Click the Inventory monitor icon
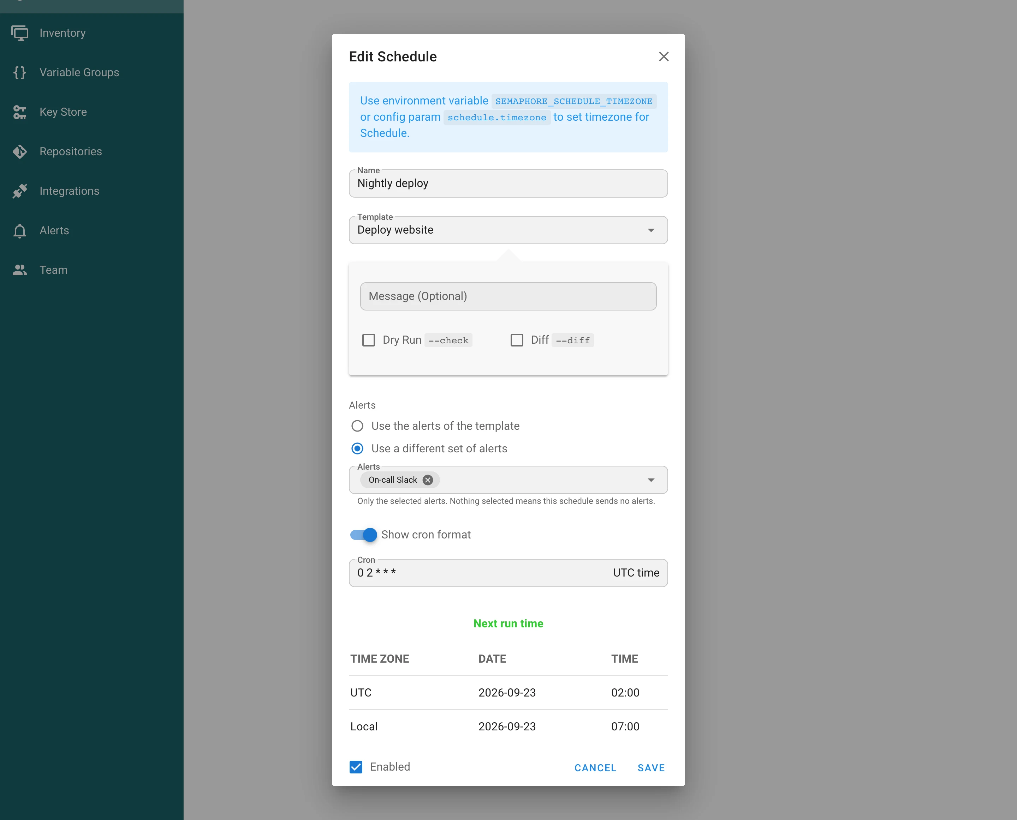 (19, 33)
